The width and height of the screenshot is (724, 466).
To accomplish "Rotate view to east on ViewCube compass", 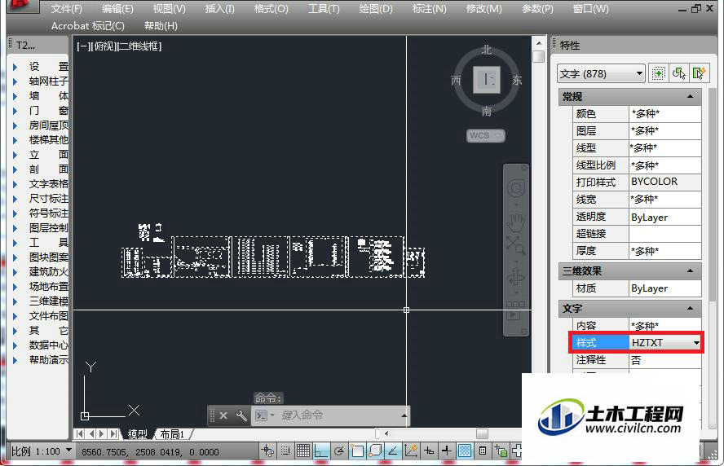I will (x=517, y=81).
